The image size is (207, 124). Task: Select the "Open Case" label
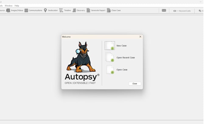pyautogui.click(x=122, y=70)
